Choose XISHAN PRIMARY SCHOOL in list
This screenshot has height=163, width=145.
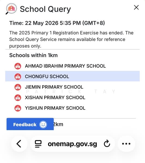click(72, 98)
